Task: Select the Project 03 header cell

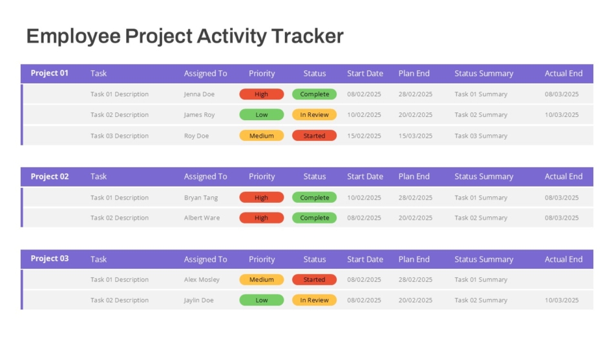Action: (50, 258)
